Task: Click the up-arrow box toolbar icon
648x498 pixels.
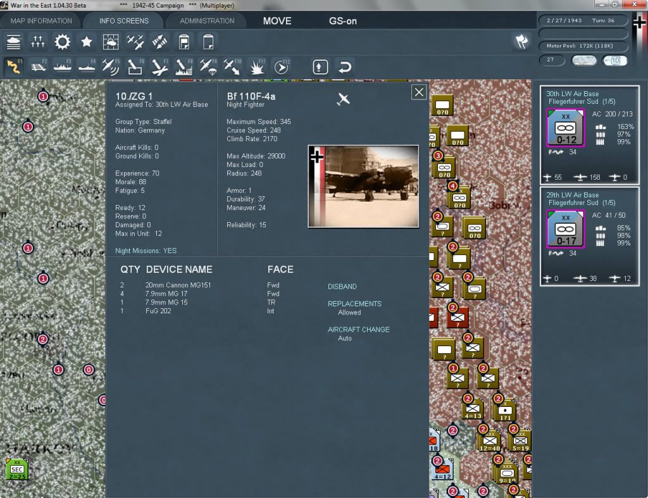Action: pos(320,67)
